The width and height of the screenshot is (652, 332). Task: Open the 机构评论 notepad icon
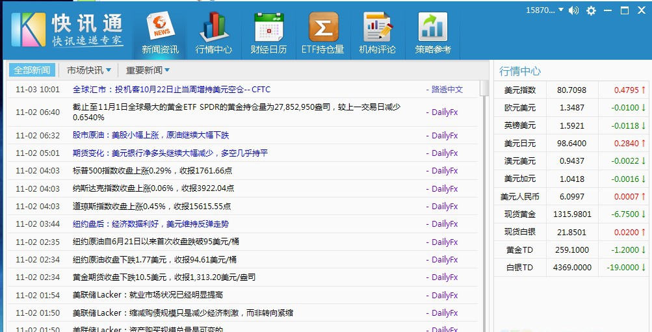pyautogui.click(x=377, y=34)
